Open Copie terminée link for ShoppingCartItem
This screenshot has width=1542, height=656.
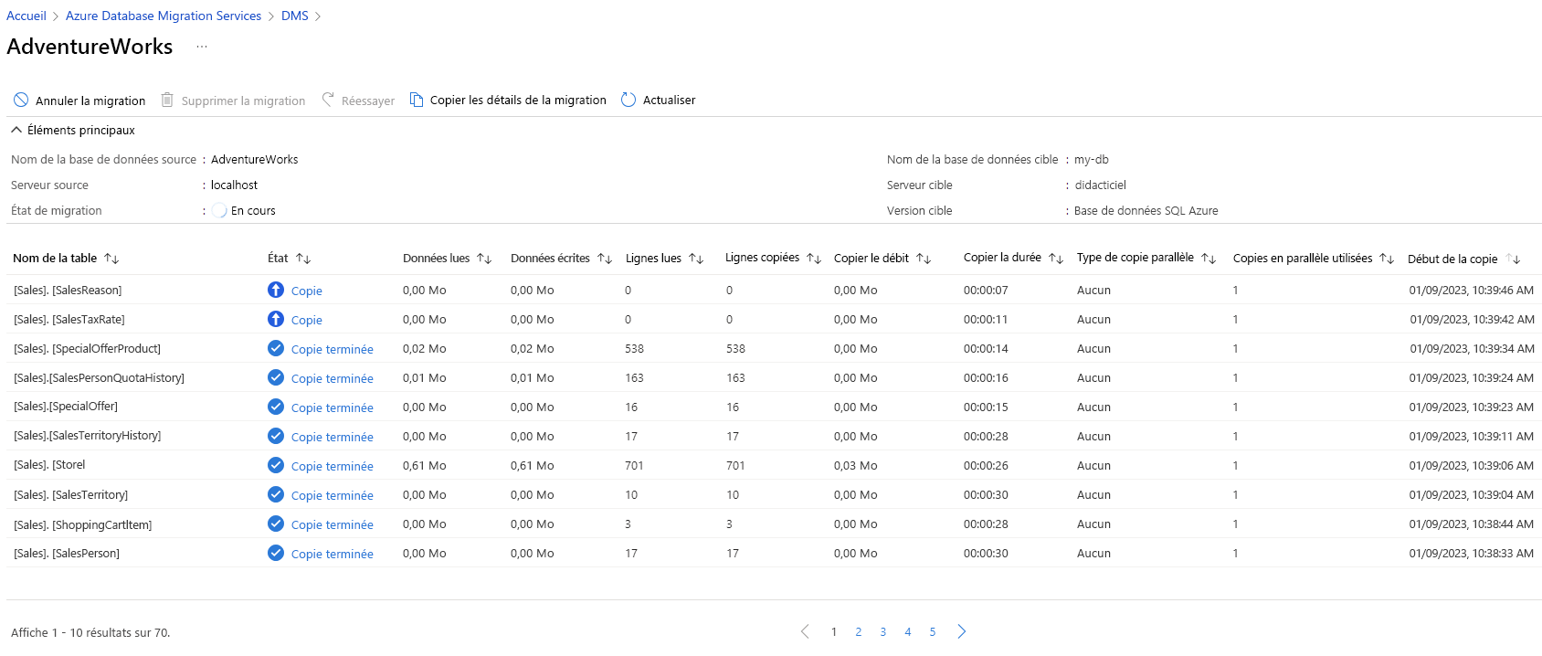[333, 524]
